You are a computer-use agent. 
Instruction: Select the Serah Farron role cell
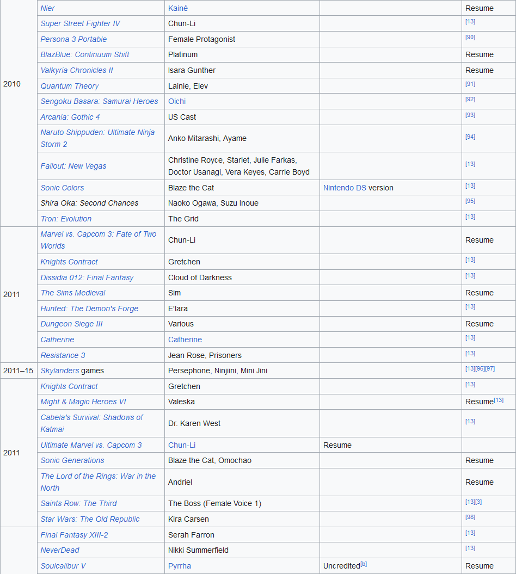(x=242, y=535)
